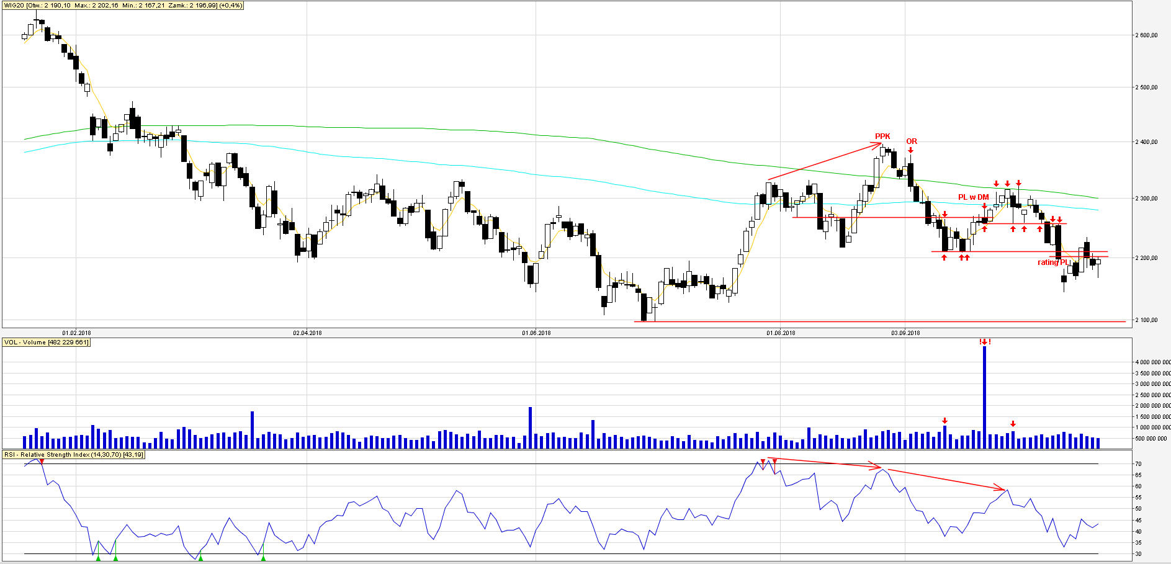The width and height of the screenshot is (1171, 564).
Task: Click the 2 400,00 price axis label
Action: click(x=1147, y=142)
